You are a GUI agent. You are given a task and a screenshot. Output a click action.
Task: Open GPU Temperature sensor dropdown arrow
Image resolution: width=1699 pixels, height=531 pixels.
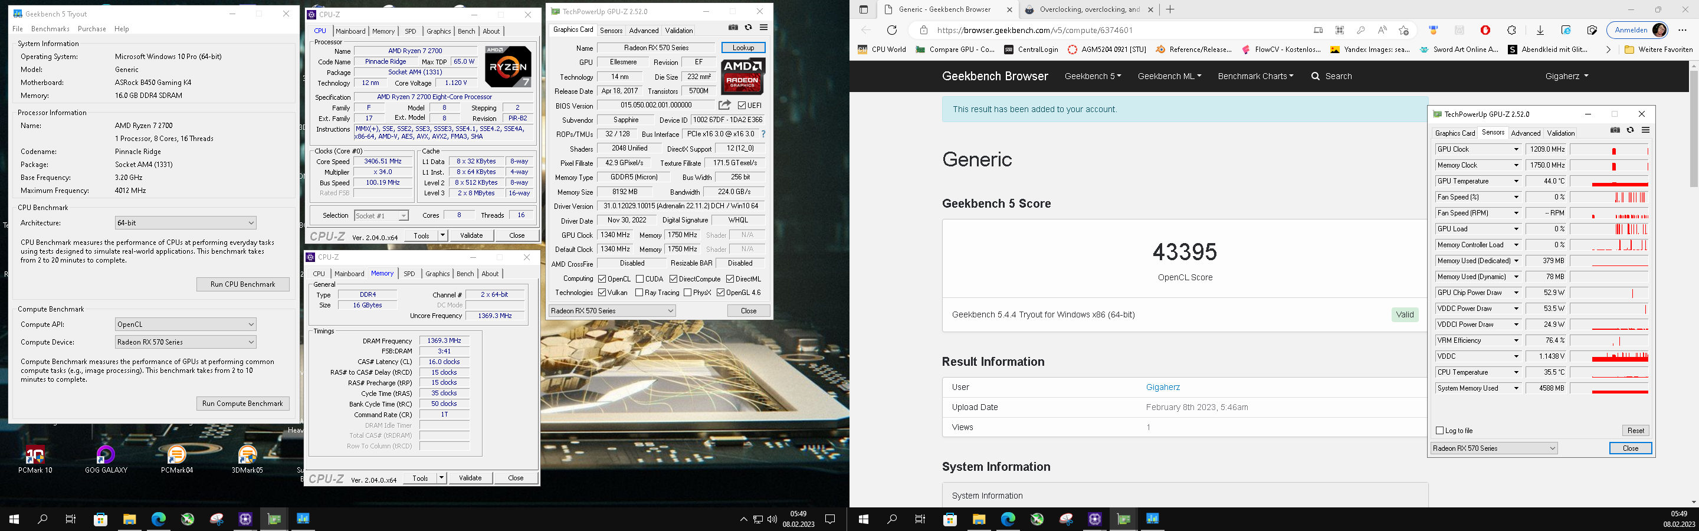tap(1516, 181)
